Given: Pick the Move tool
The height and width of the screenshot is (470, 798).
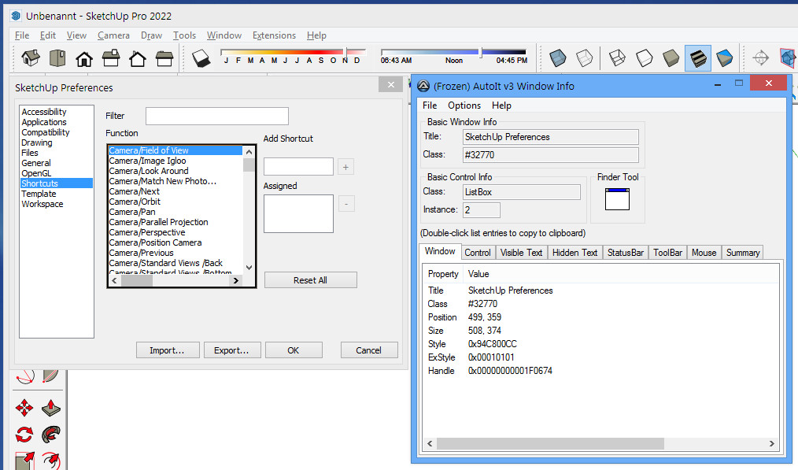Looking at the screenshot, I should [x=24, y=407].
